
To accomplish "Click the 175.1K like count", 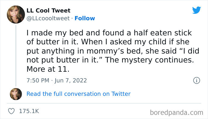I will (x=29, y=111).
